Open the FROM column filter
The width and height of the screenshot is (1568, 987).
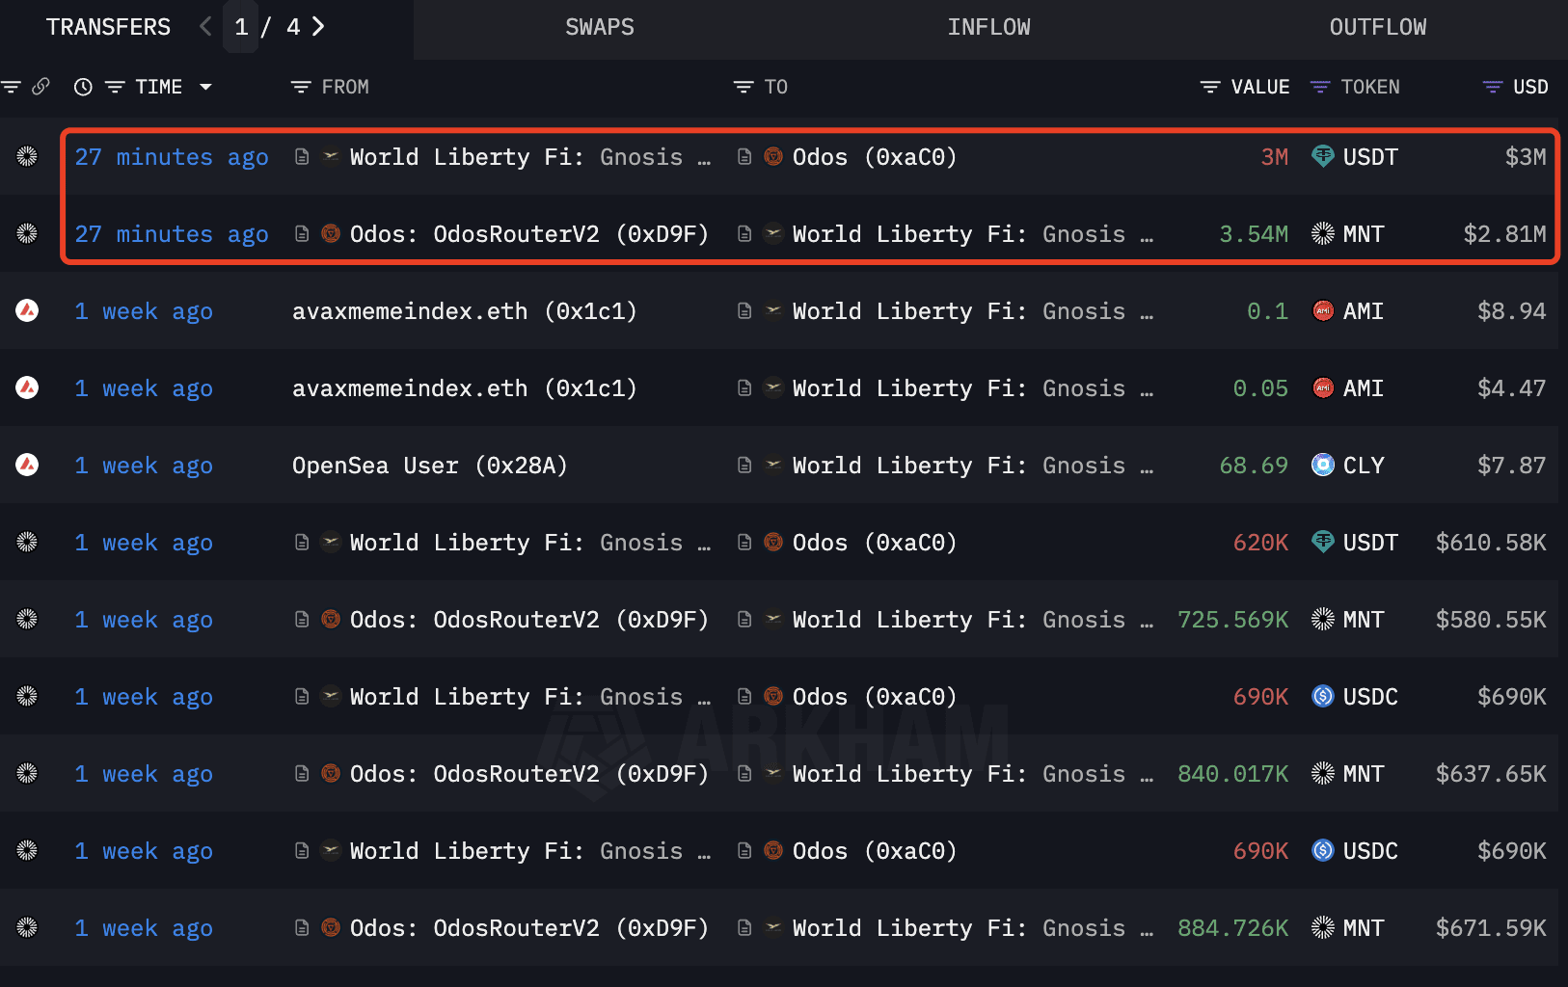tap(301, 87)
